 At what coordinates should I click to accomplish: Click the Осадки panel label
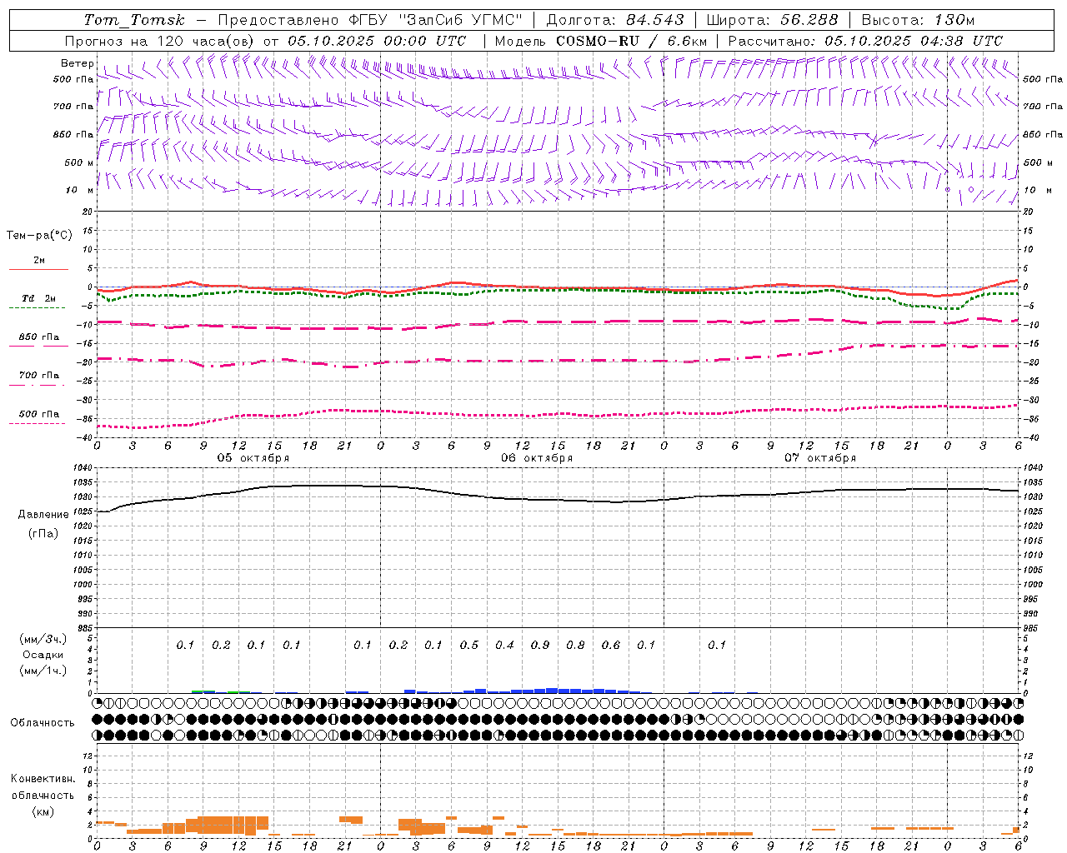pos(43,655)
